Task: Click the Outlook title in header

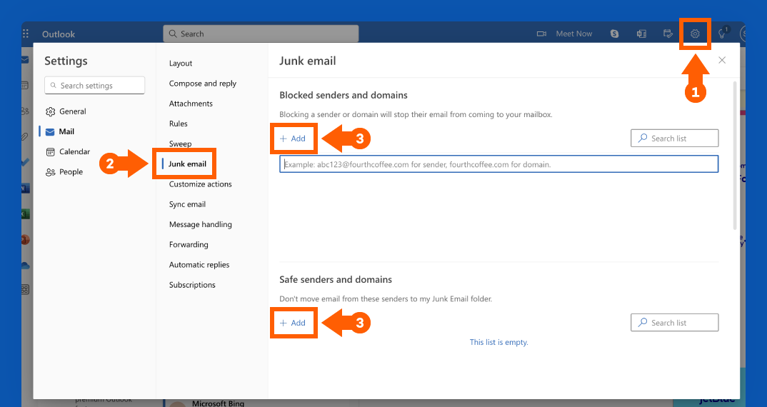Action: point(59,34)
